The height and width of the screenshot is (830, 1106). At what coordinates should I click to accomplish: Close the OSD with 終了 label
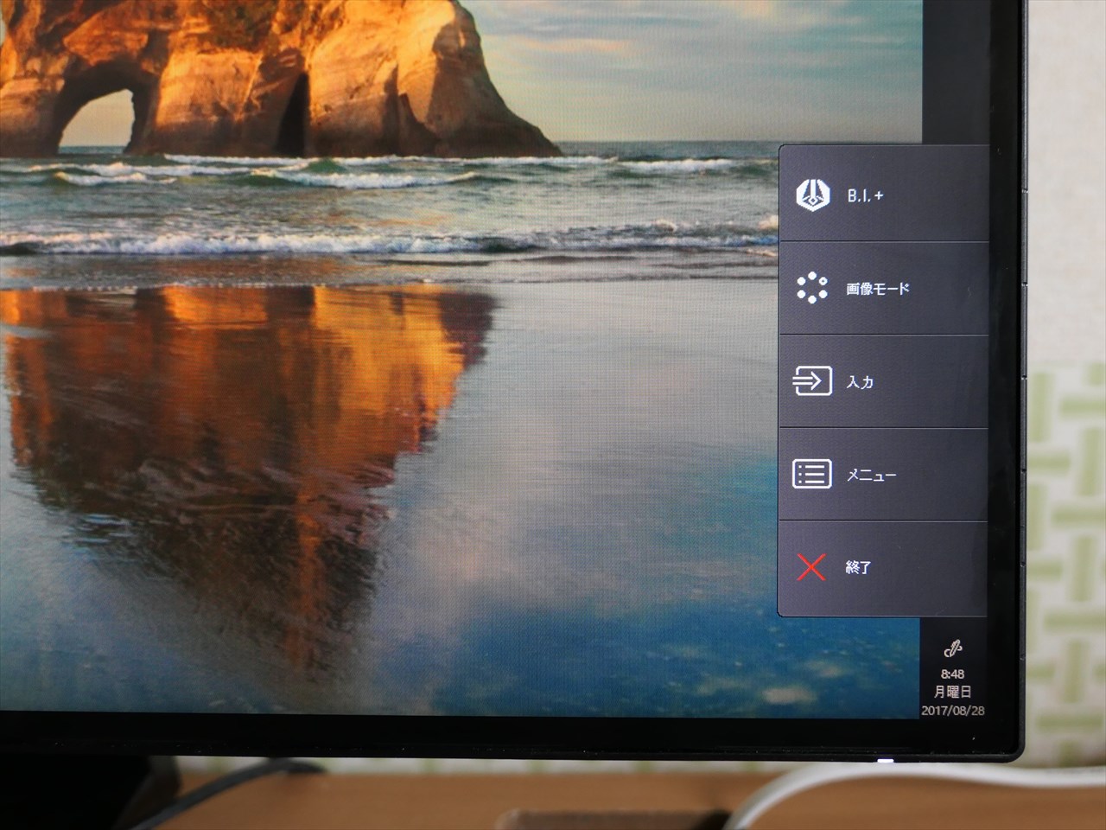point(858,568)
